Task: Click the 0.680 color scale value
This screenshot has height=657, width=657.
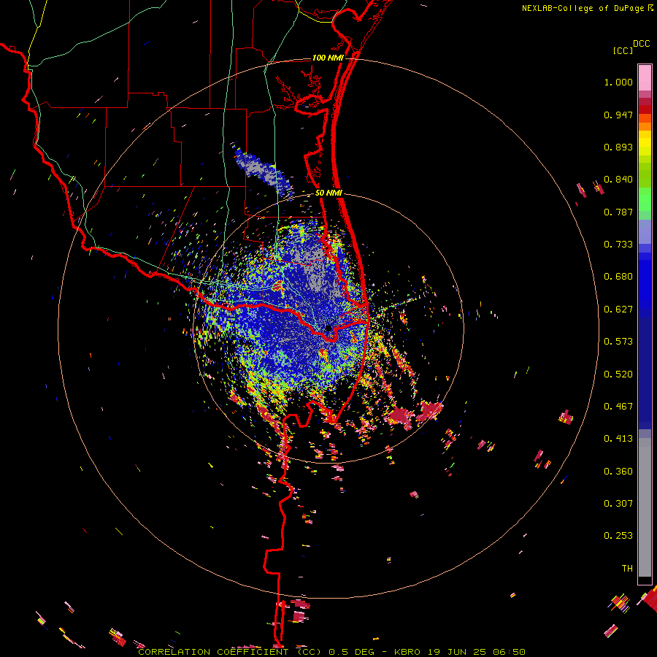Action: click(x=618, y=277)
